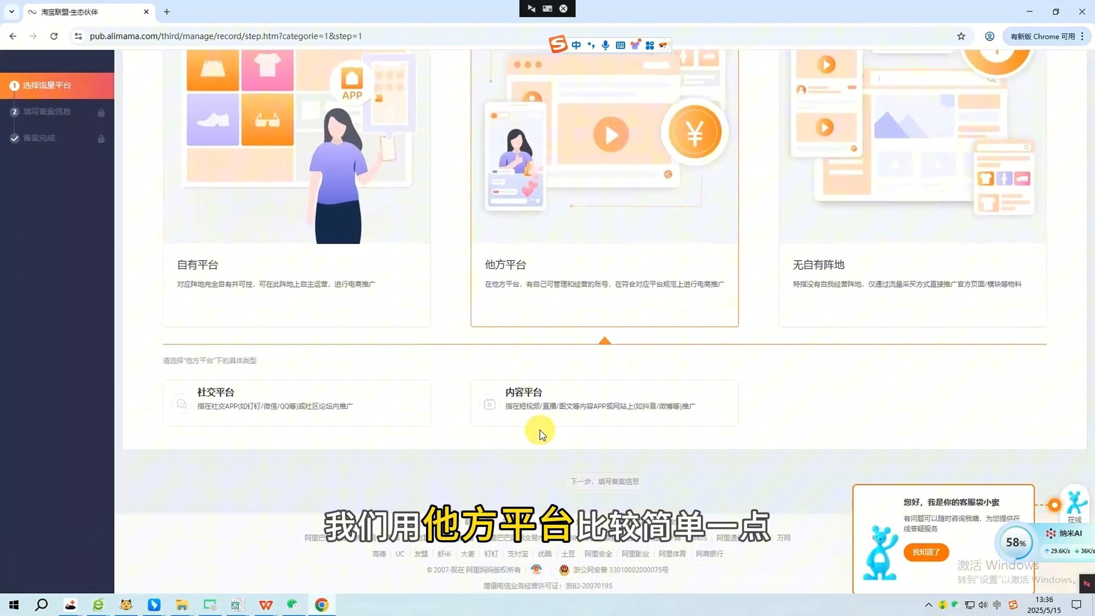
Task: Open the browser tab search chevron
Action: (x=12, y=11)
